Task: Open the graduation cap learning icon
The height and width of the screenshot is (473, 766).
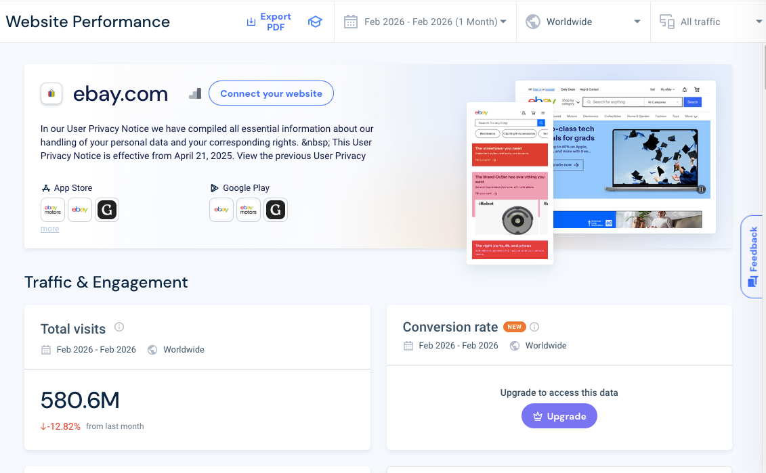Action: pos(315,22)
